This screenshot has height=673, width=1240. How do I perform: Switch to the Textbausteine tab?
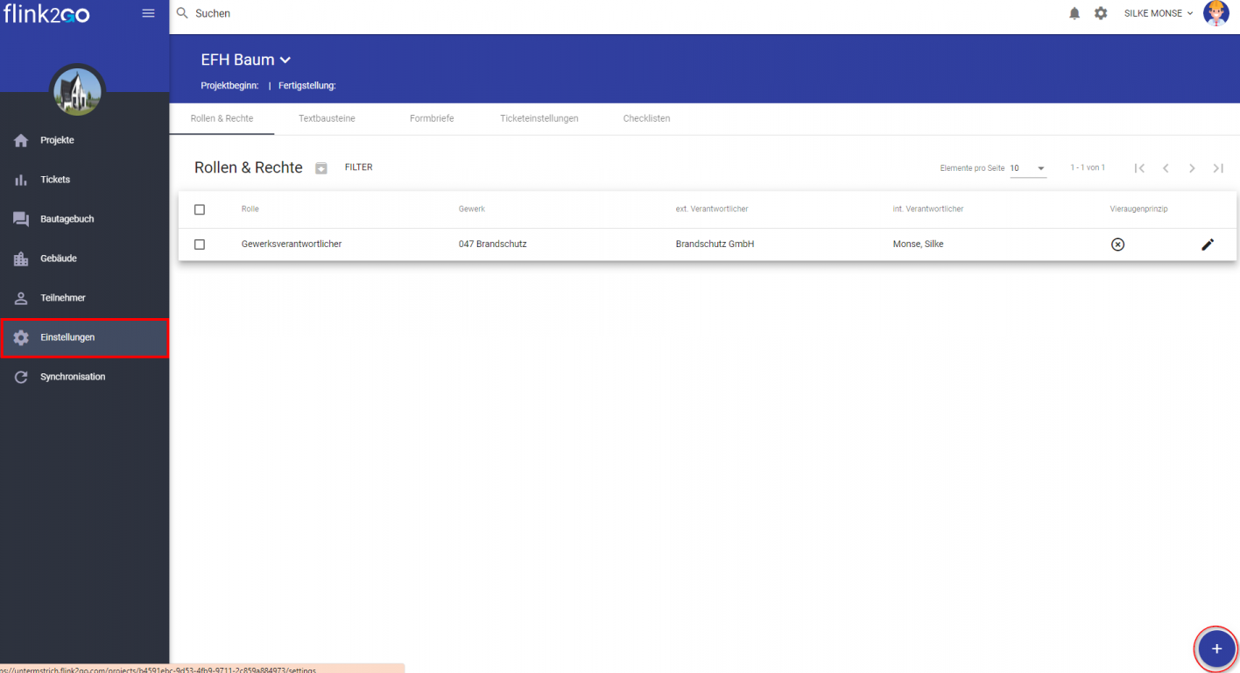click(x=327, y=118)
